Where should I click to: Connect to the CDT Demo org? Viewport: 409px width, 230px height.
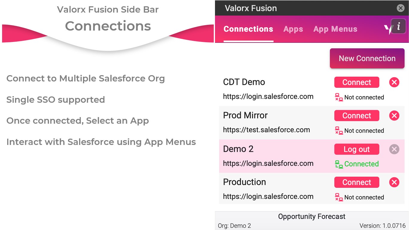pyautogui.click(x=357, y=82)
